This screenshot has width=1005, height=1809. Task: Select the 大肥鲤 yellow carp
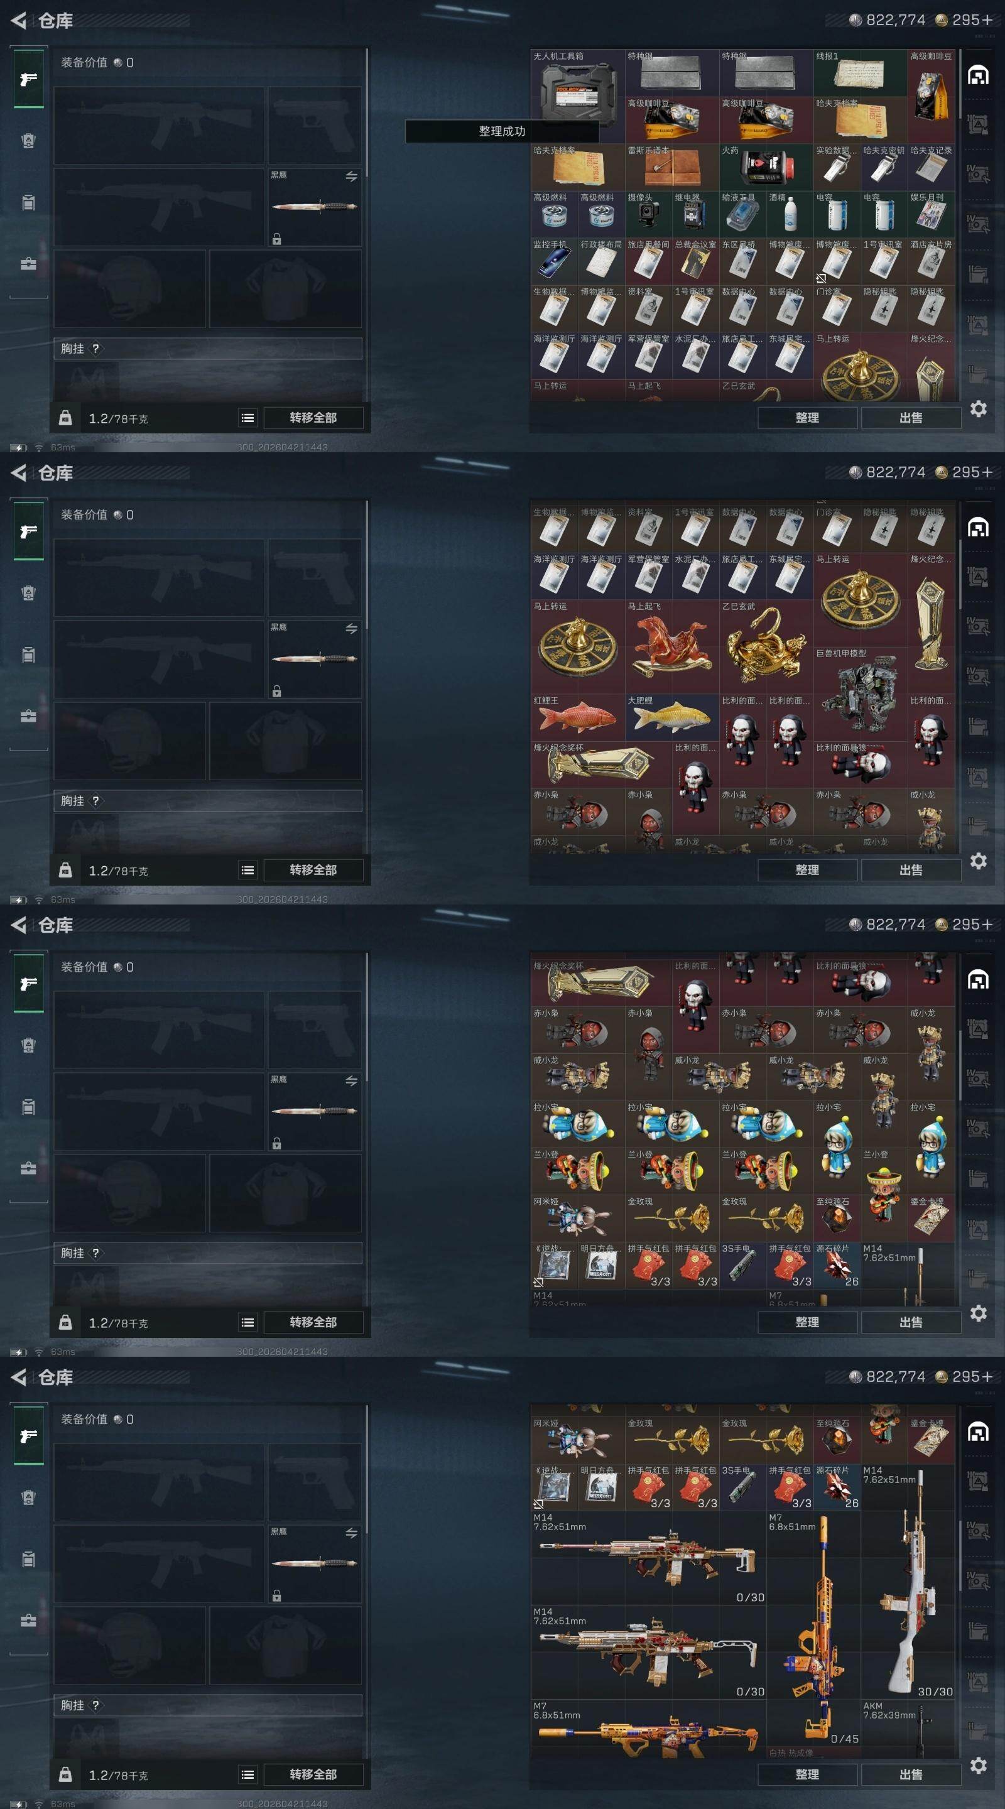(671, 717)
